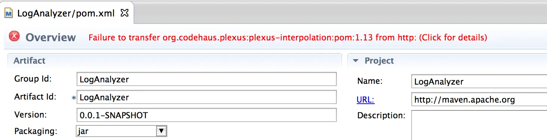This screenshot has height=140, width=547.
Task: Click inside the Description text area
Action: (x=479, y=125)
